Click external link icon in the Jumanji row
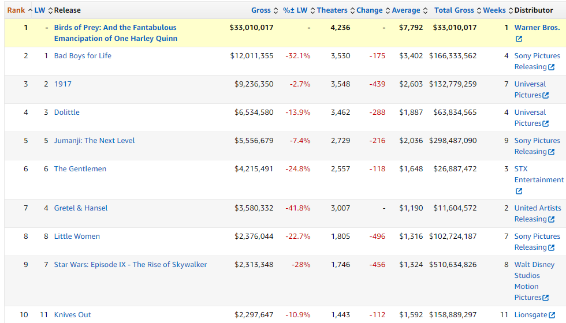Image resolution: width=566 pixels, height=323 pixels. coord(551,152)
